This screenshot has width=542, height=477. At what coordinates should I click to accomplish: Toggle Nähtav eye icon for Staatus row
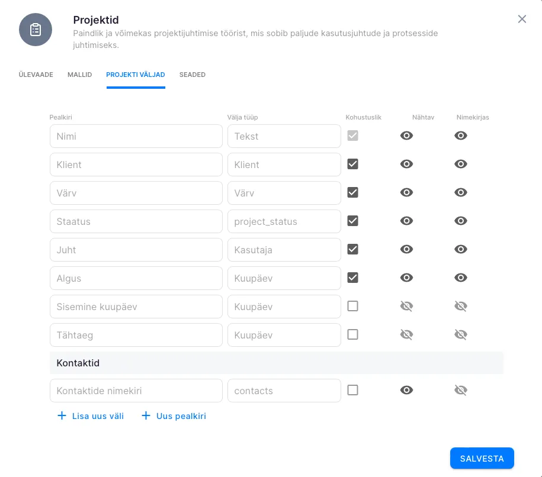(x=406, y=221)
